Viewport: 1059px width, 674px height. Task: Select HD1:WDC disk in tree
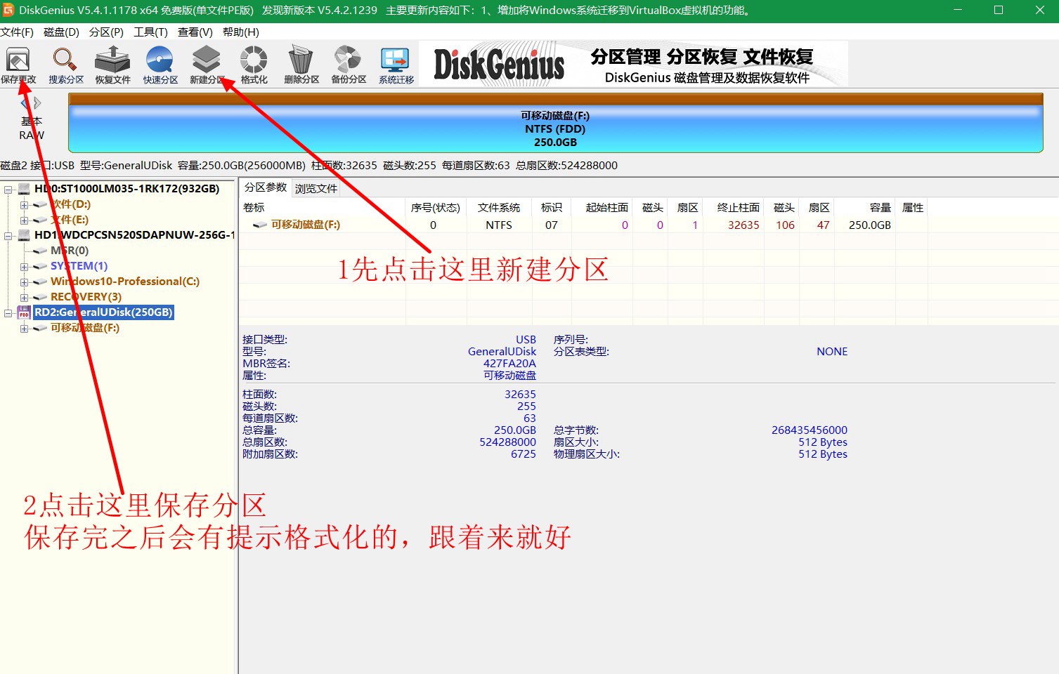[x=134, y=235]
